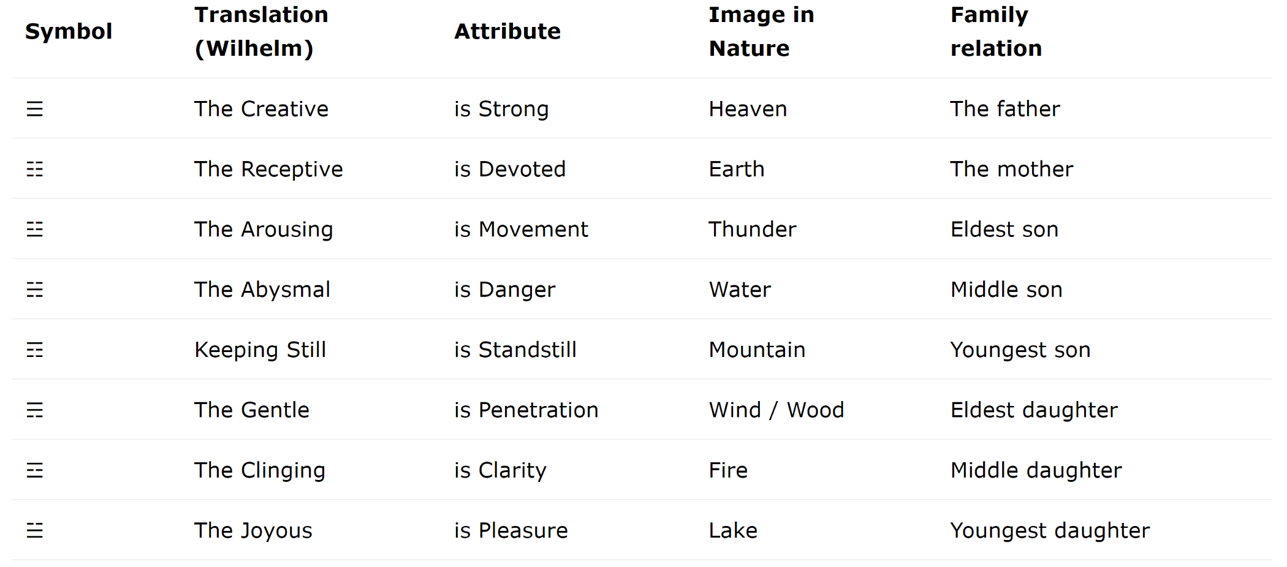
Task: Click the trigram symbol for The Joyous
Action: click(35, 530)
